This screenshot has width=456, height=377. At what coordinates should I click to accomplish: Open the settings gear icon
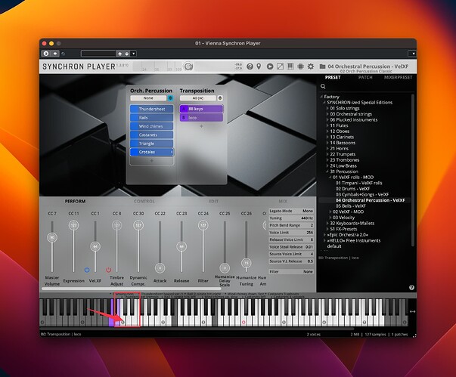(x=311, y=66)
